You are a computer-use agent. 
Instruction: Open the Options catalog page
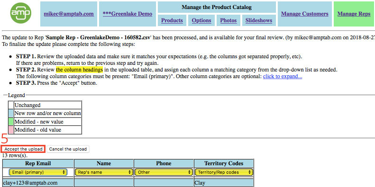tap(201, 20)
